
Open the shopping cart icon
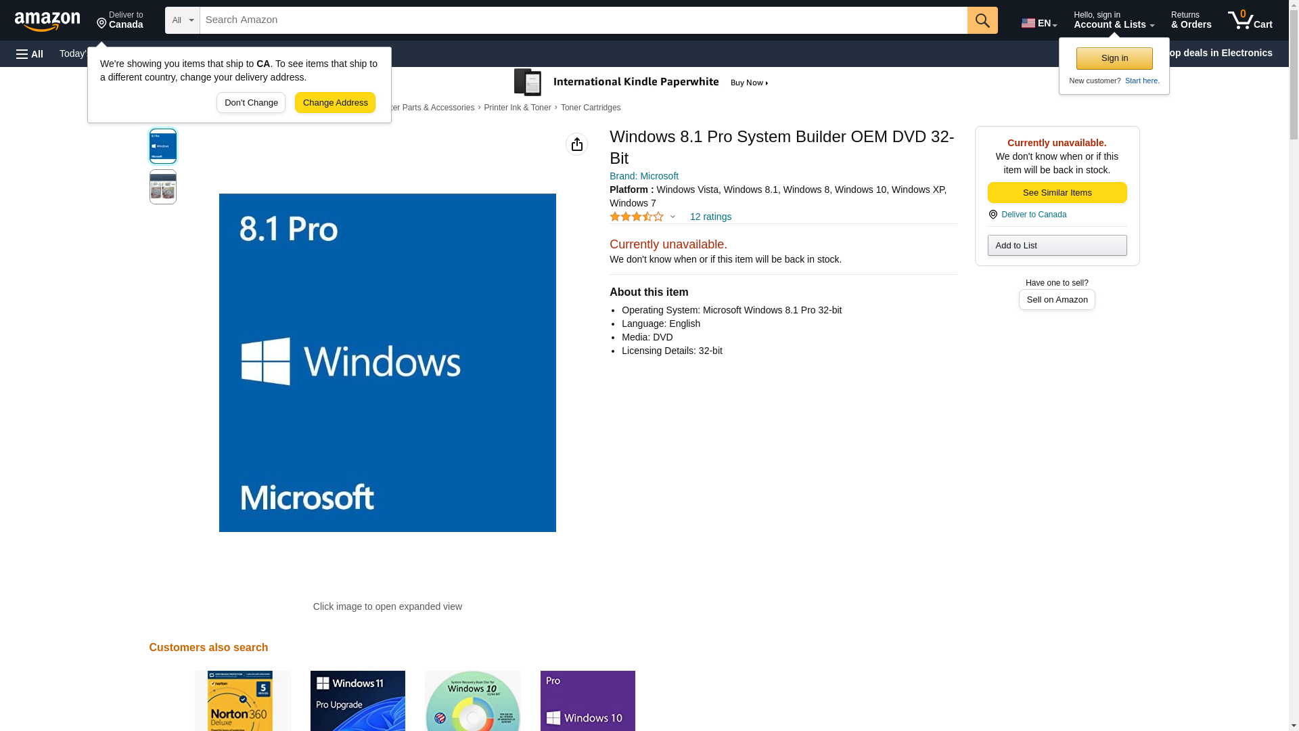coord(1249,20)
